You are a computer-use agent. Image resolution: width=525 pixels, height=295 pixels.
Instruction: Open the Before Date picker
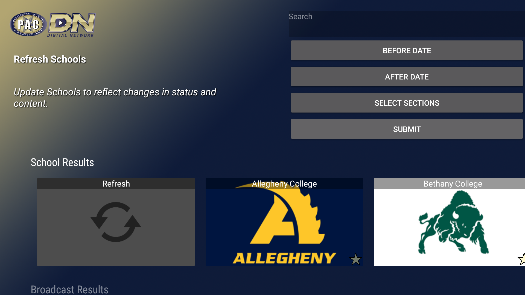pyautogui.click(x=407, y=51)
